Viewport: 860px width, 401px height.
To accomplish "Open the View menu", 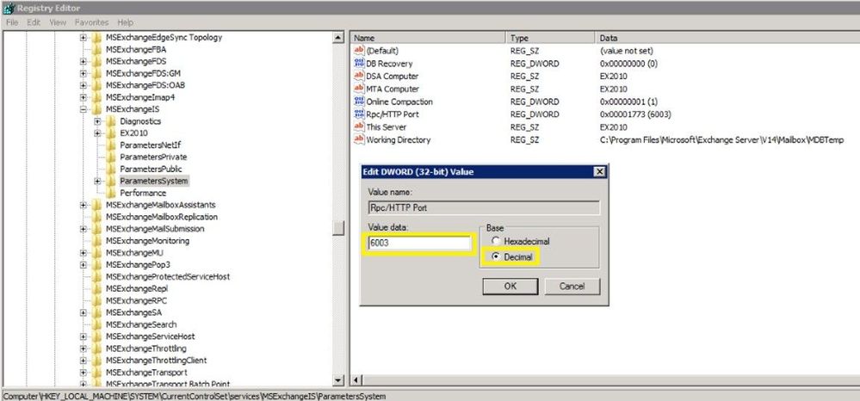I will (x=58, y=22).
